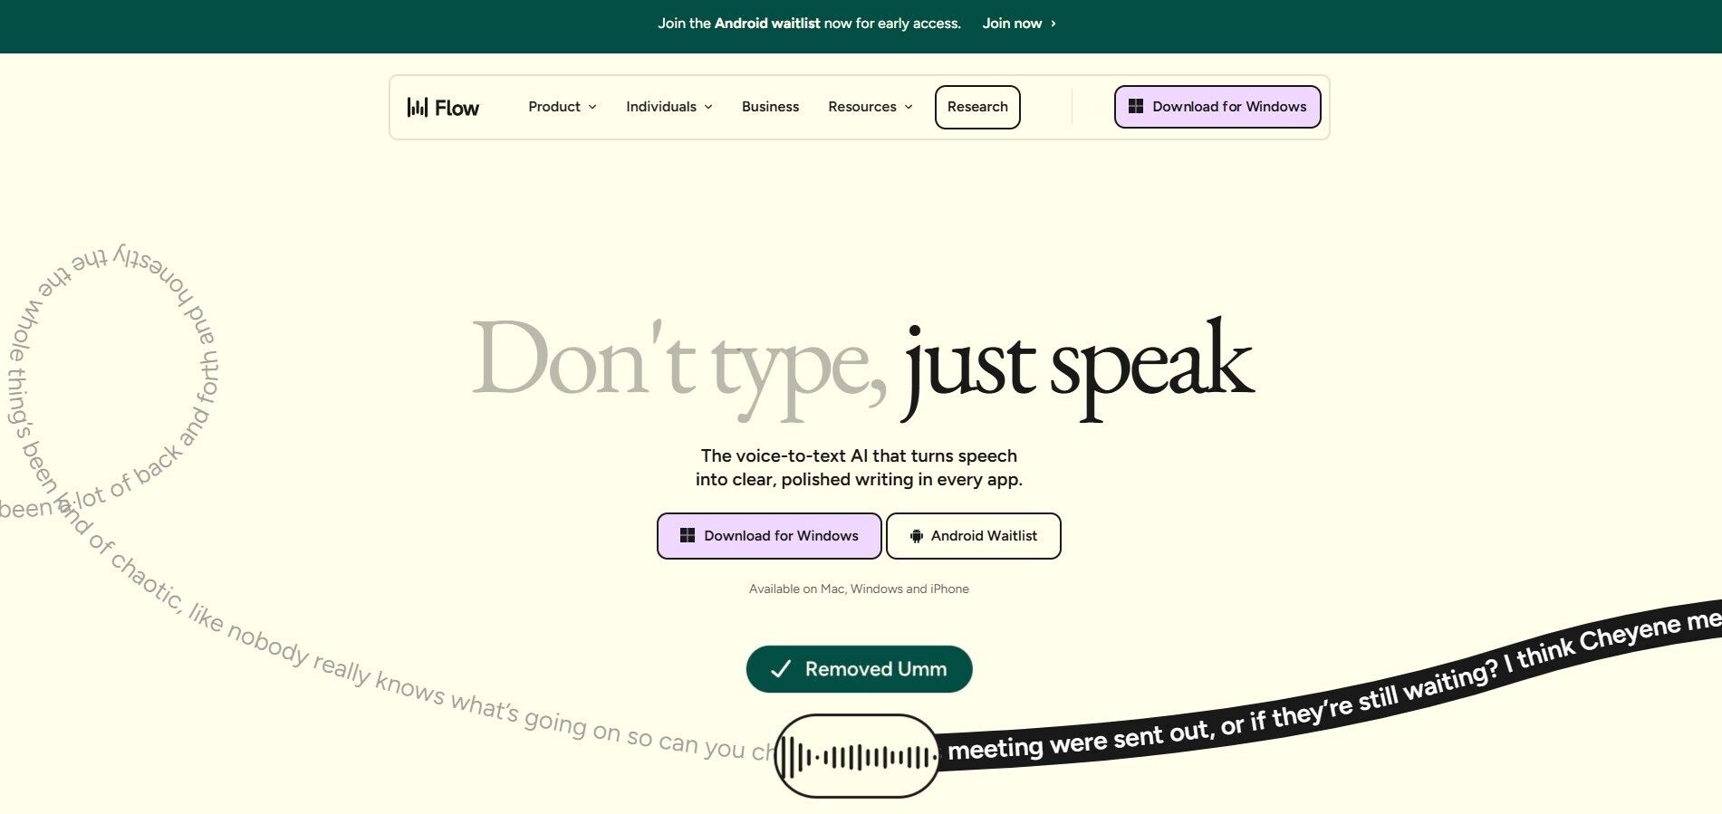Click 'Join the Android waitlist' banner text

click(809, 24)
